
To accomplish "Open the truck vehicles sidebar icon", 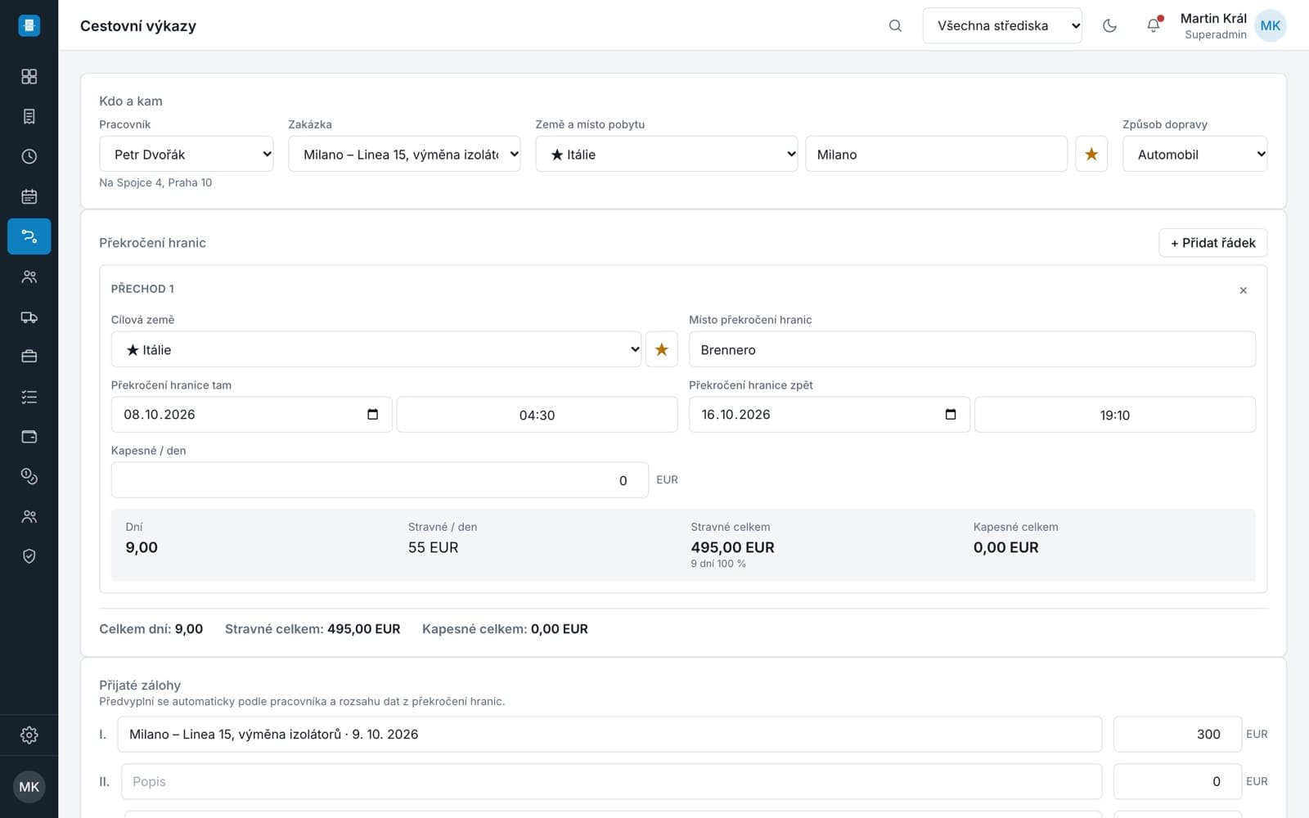I will pos(29,317).
